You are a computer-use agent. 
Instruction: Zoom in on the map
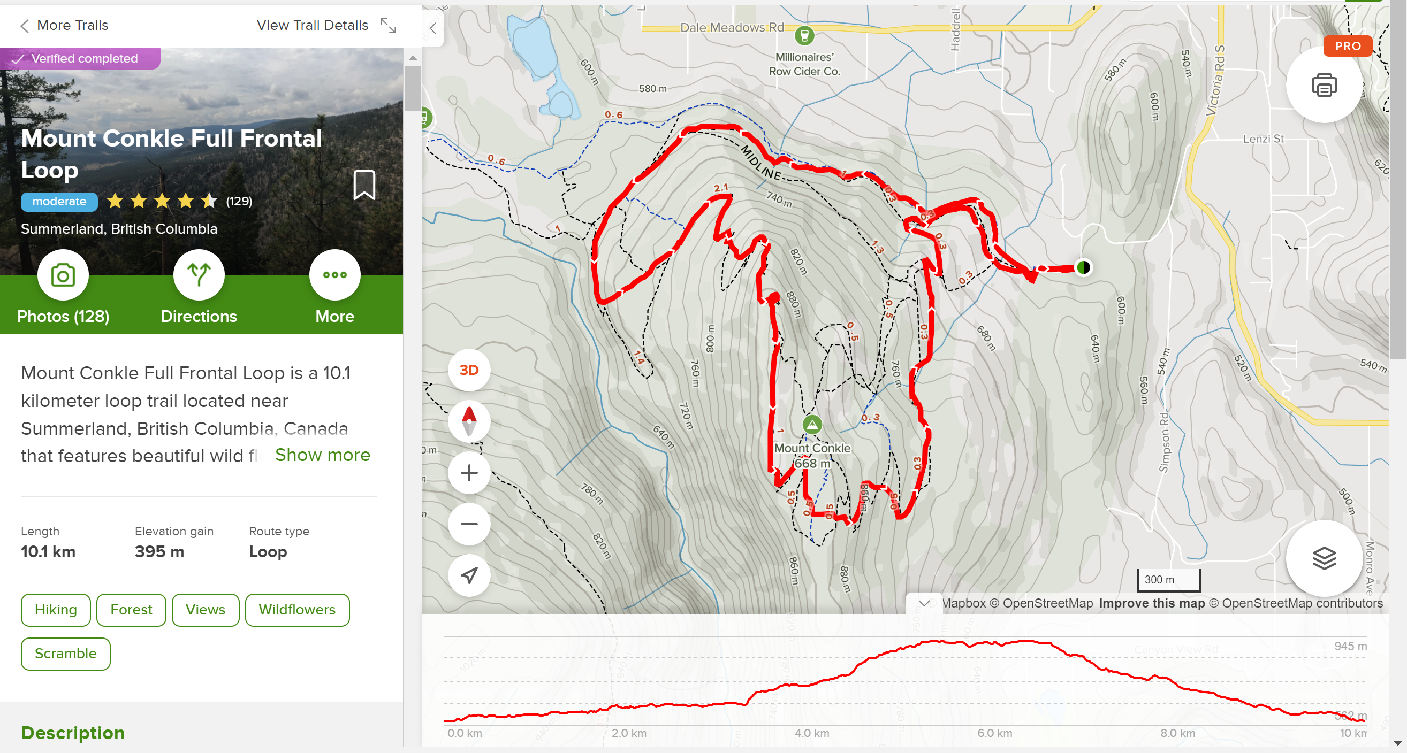pos(469,473)
